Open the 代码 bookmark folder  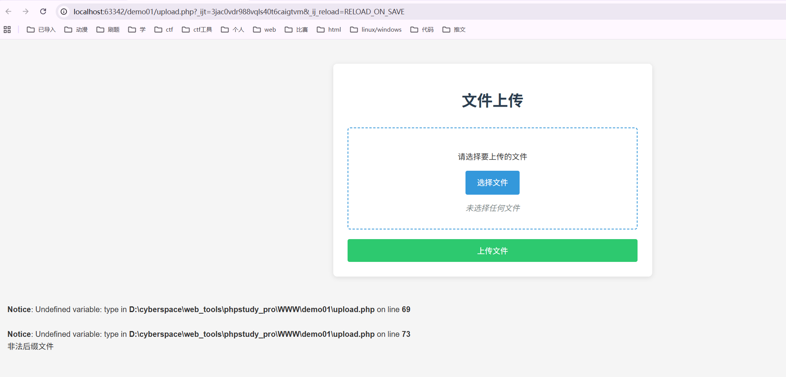(x=422, y=29)
